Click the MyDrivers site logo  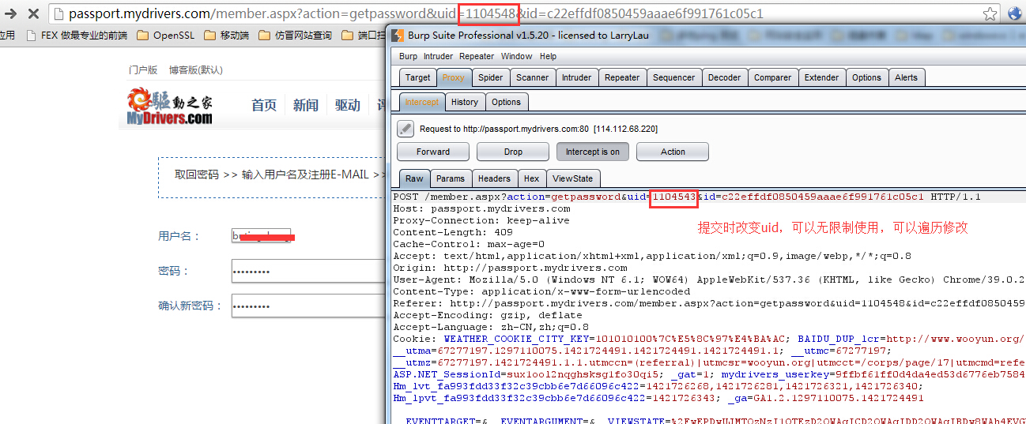pos(170,107)
